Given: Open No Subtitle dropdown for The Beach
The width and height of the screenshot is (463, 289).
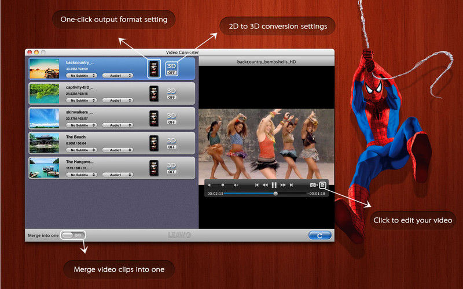Looking at the screenshot, I should point(82,150).
